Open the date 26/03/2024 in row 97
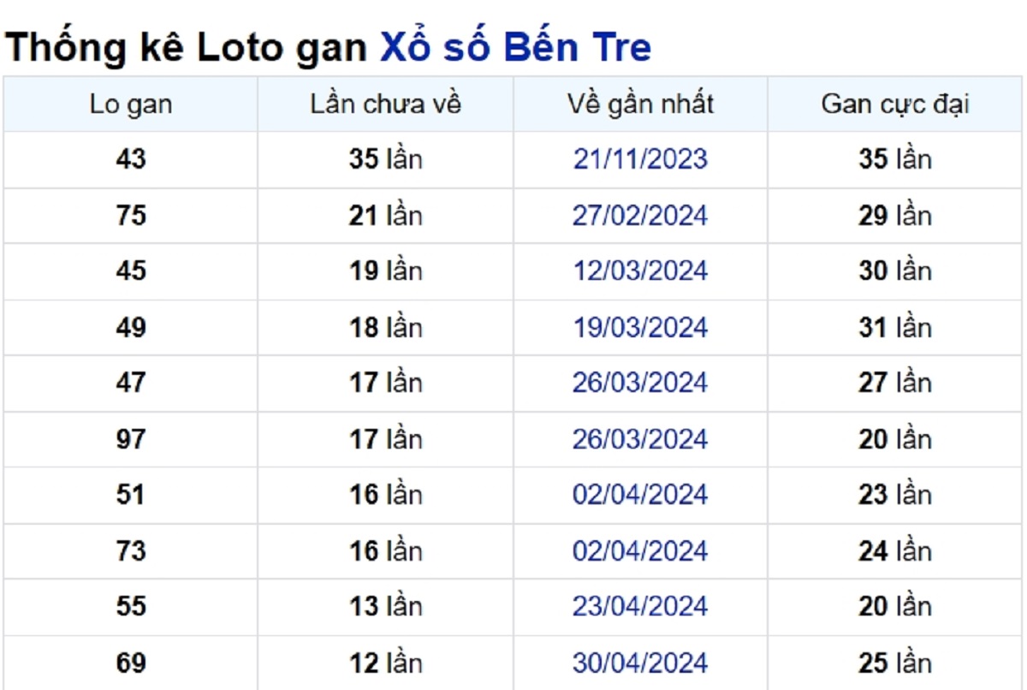The image size is (1027, 690). tap(640, 439)
